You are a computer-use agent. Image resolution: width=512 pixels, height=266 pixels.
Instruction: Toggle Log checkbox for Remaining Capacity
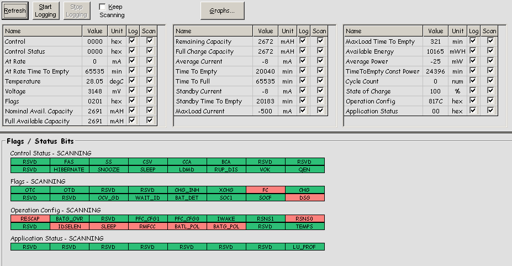(x=303, y=41)
